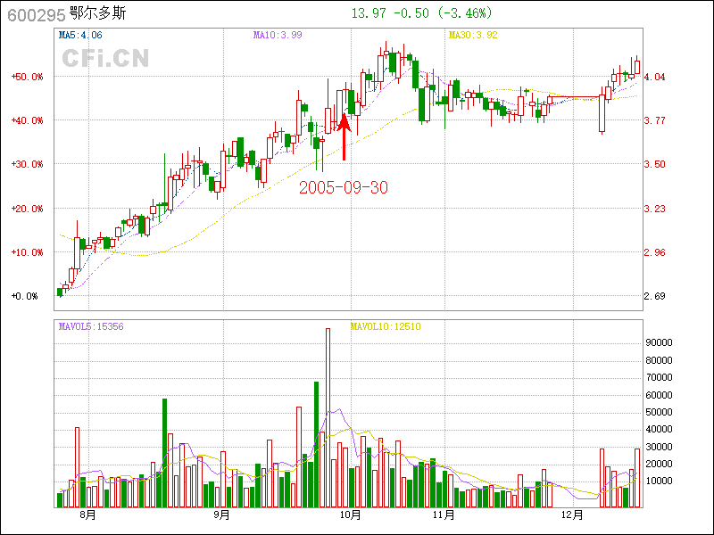Click the 9月 month label
Image resolution: width=714 pixels, height=535 pixels.
point(221,514)
